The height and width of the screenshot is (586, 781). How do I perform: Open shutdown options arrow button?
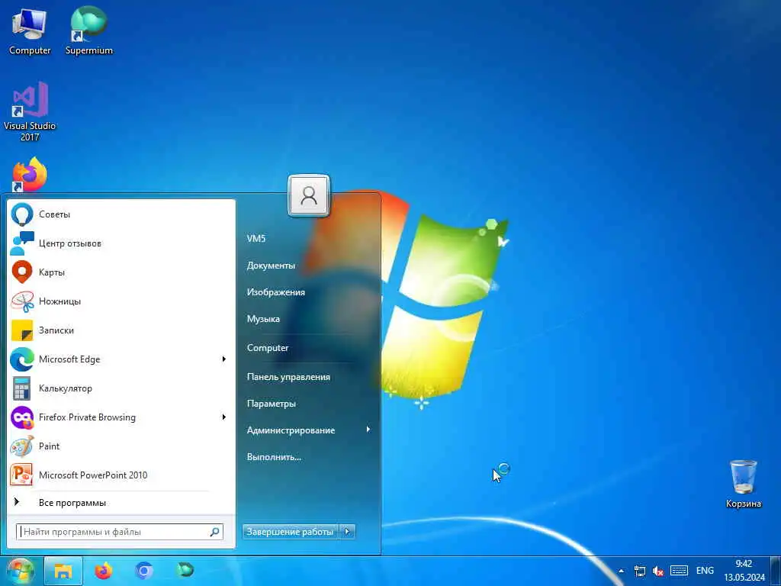coord(348,532)
